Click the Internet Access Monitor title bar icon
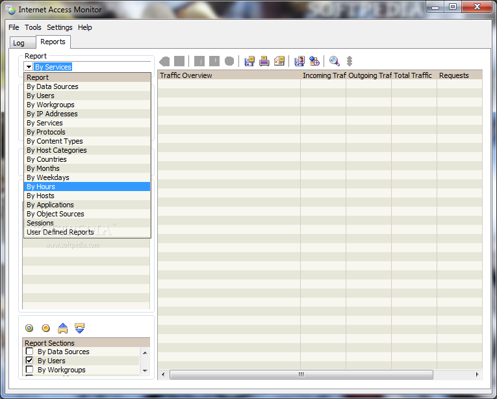 [x=11, y=10]
